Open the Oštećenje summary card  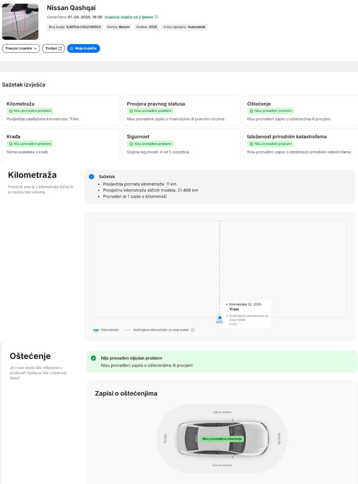tap(300, 111)
